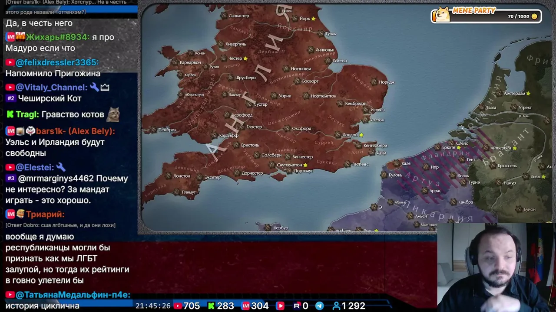Click the total viewers person icon
Screen dimensions: 556x312
pyautogui.click(x=336, y=306)
